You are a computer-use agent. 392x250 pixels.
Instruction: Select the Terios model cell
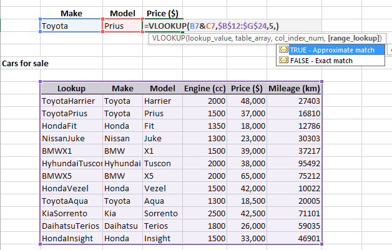[x=162, y=226]
